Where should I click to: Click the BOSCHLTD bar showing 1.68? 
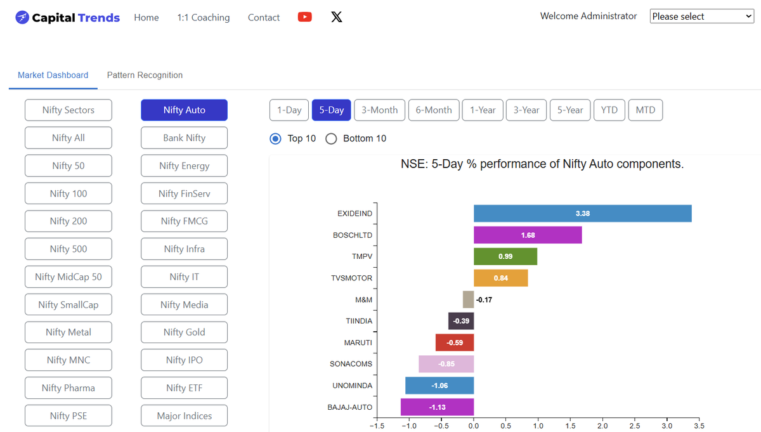tap(528, 235)
